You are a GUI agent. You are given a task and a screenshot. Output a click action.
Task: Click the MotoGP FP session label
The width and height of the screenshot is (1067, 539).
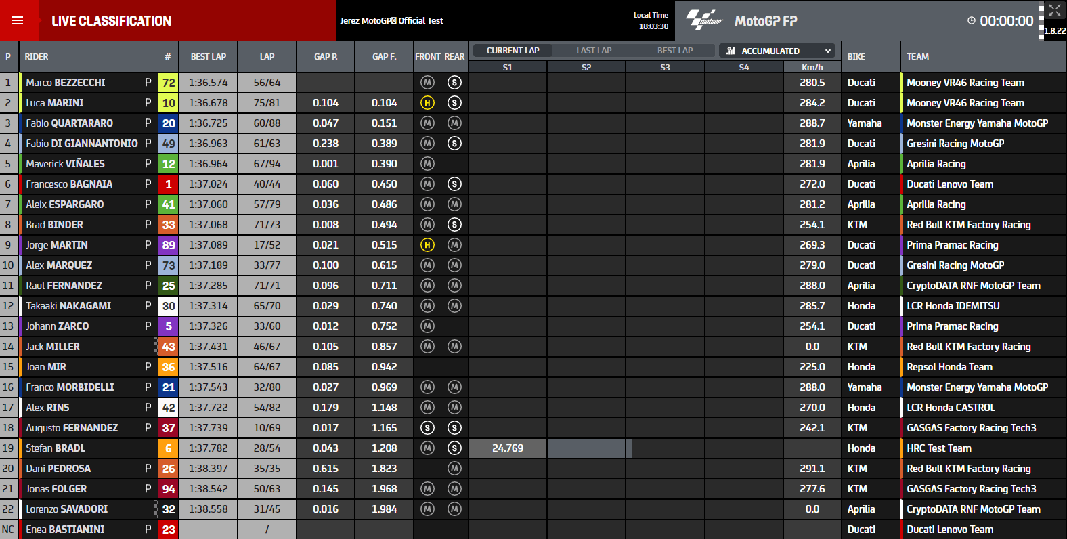[766, 21]
